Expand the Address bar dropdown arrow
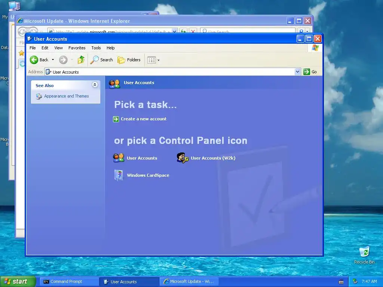This screenshot has width=383, height=287. pos(297,72)
